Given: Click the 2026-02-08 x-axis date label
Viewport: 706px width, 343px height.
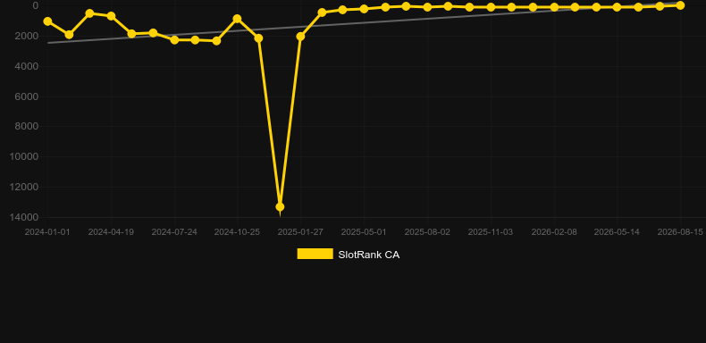Looking at the screenshot, I should [x=554, y=232].
